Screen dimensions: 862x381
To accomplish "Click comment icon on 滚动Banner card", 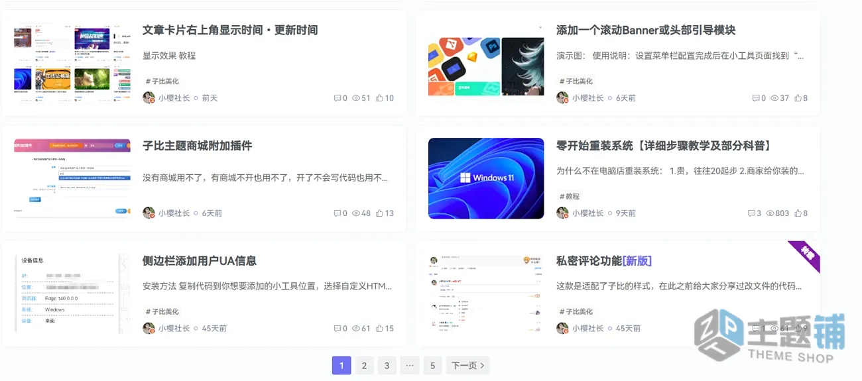I will (x=756, y=98).
